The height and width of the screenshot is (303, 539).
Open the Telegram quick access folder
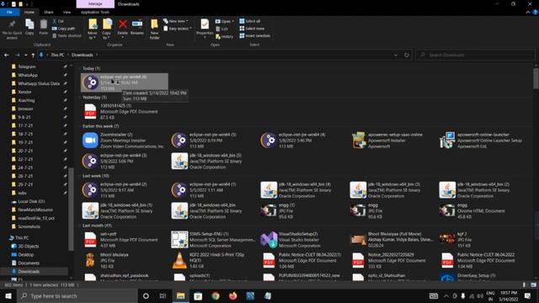[27, 66]
